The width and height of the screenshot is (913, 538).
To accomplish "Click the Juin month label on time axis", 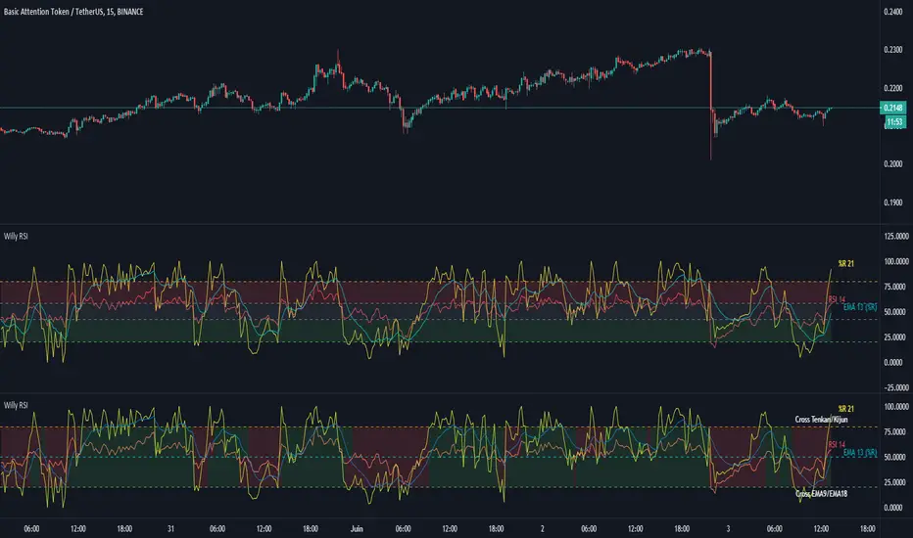I will pos(357,528).
